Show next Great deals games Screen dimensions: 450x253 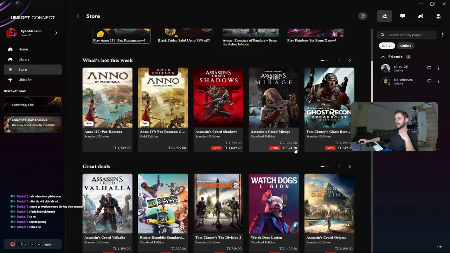[x=349, y=166]
